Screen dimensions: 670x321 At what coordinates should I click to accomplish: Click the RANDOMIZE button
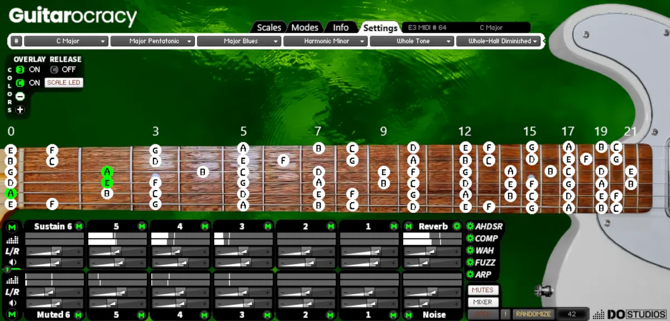534,314
